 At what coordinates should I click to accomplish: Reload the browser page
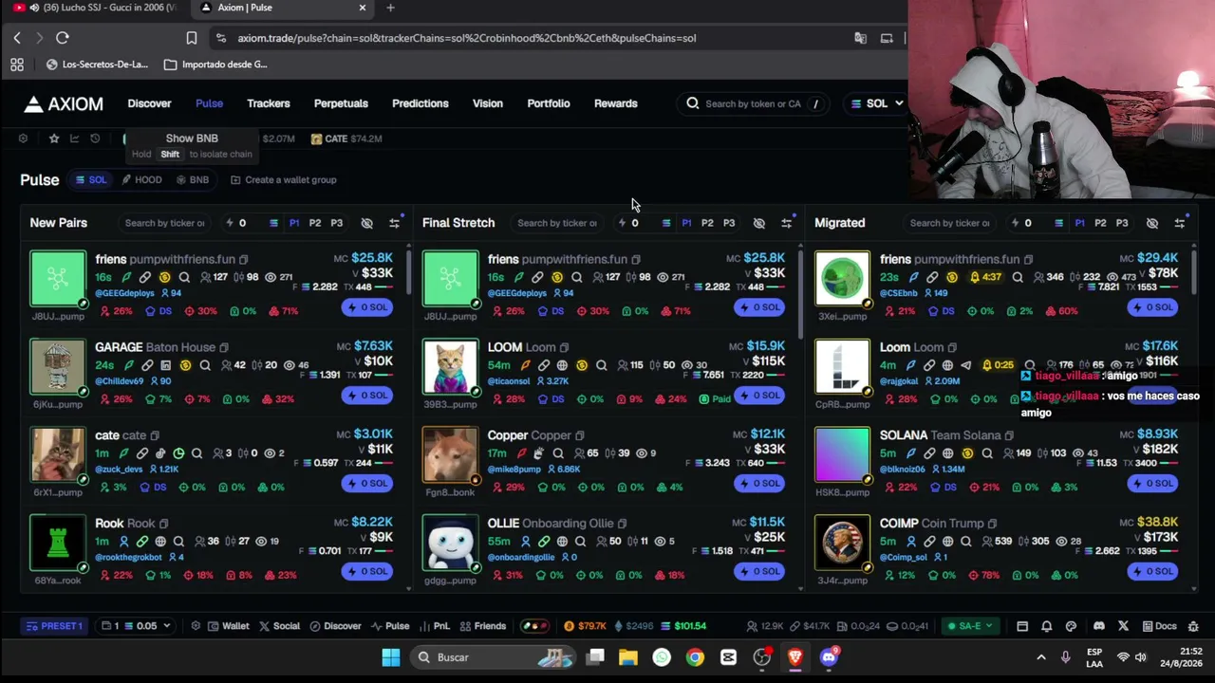coord(63,38)
